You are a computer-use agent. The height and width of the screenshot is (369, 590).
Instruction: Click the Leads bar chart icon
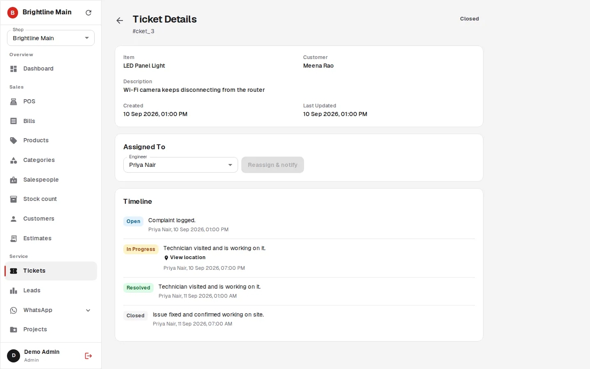click(x=14, y=291)
